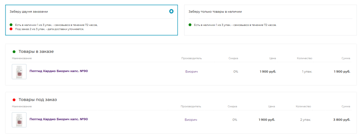Open the Пептид Кардио Биорич link under Товары под заказ
364x137 pixels.
59,119
